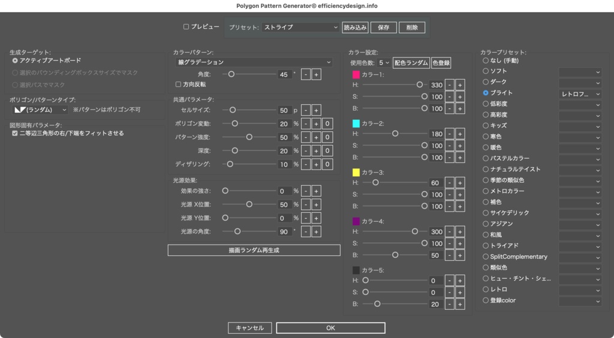Click the 角度 value field showing 45
Viewport: 614px width, 338px height.
285,74
